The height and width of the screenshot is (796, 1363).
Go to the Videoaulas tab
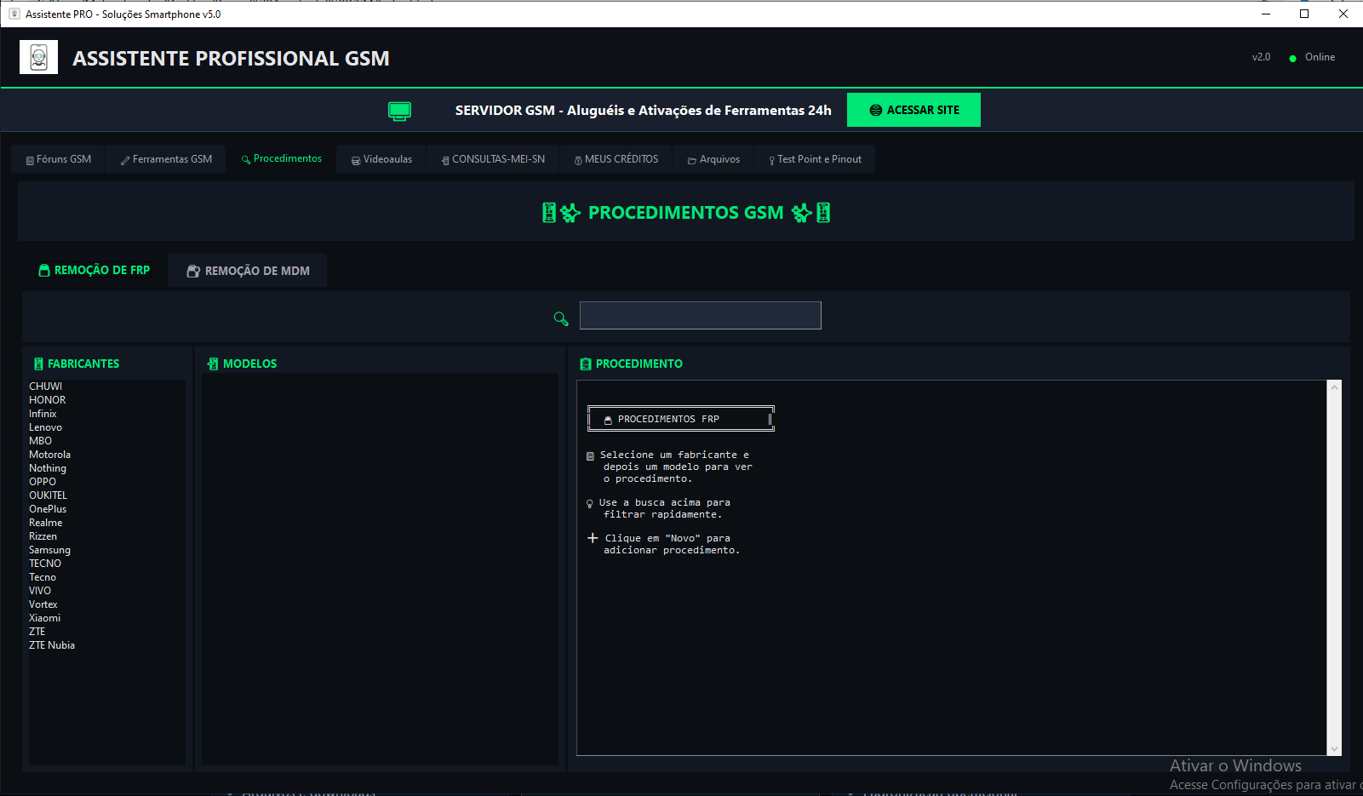coord(381,159)
